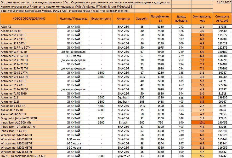
Task: Select the 'Antminer T17 40TH' cell
Action: pos(29,81)
